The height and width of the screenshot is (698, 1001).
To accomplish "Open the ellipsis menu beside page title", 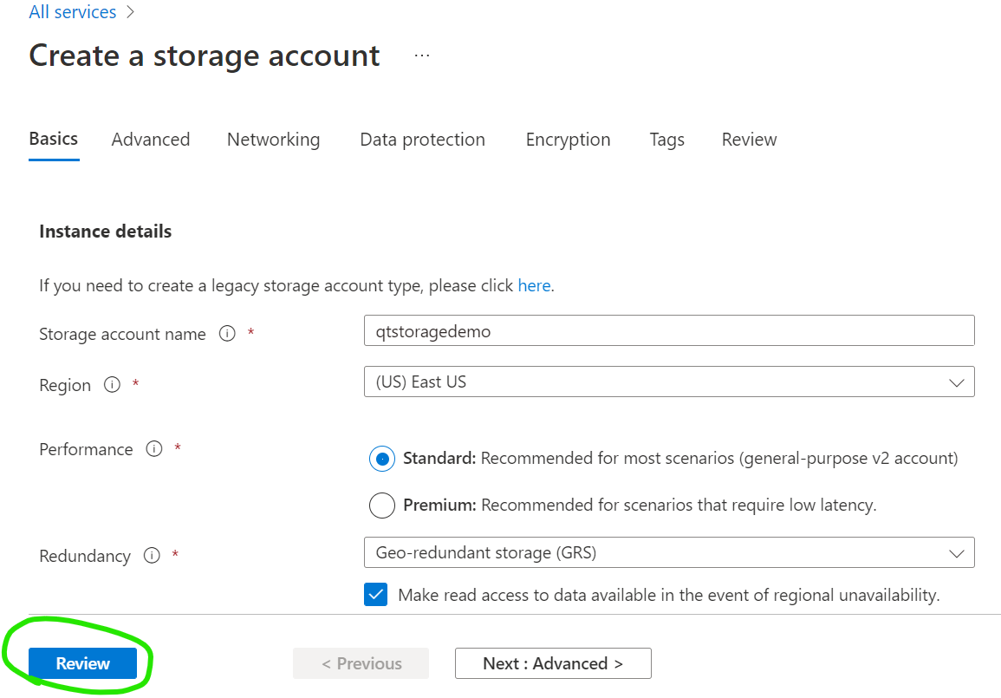I will click(422, 56).
